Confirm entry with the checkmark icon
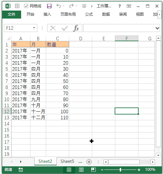Screen dimensions: 163x174 [x=65, y=28]
